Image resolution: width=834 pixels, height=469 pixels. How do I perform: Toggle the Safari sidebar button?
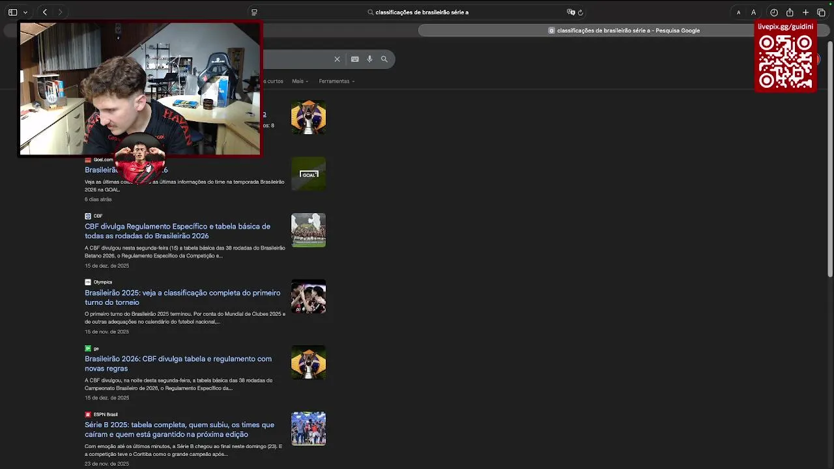click(x=12, y=12)
